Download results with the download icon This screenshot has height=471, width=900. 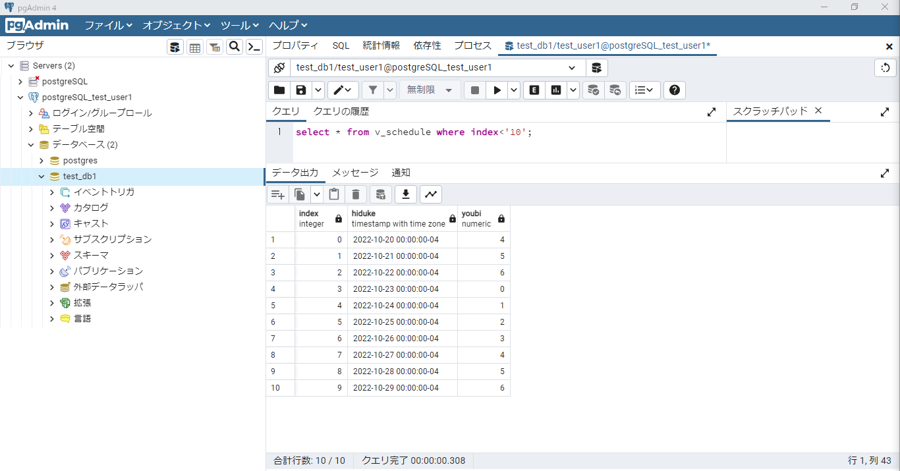pyautogui.click(x=406, y=194)
